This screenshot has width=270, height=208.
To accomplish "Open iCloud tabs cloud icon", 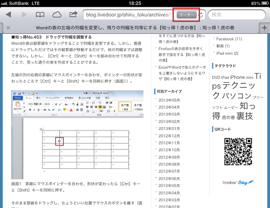I will tap(57, 15).
